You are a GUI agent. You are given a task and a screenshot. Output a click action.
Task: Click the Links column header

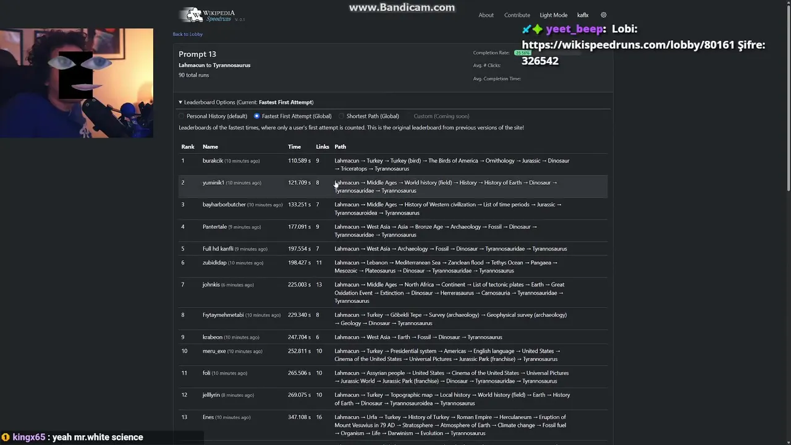tap(323, 146)
